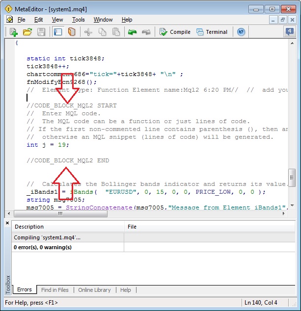Click the blue Help question icon
The width and height of the screenshot is (301, 311).
click(241, 32)
